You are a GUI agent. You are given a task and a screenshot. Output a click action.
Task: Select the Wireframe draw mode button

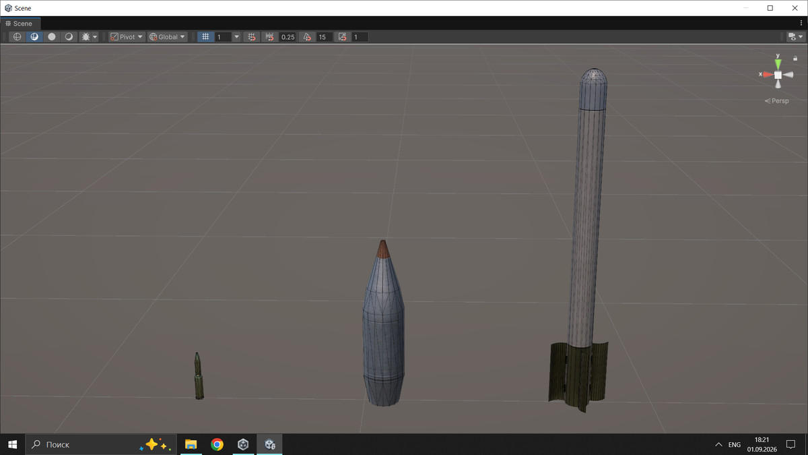point(18,37)
